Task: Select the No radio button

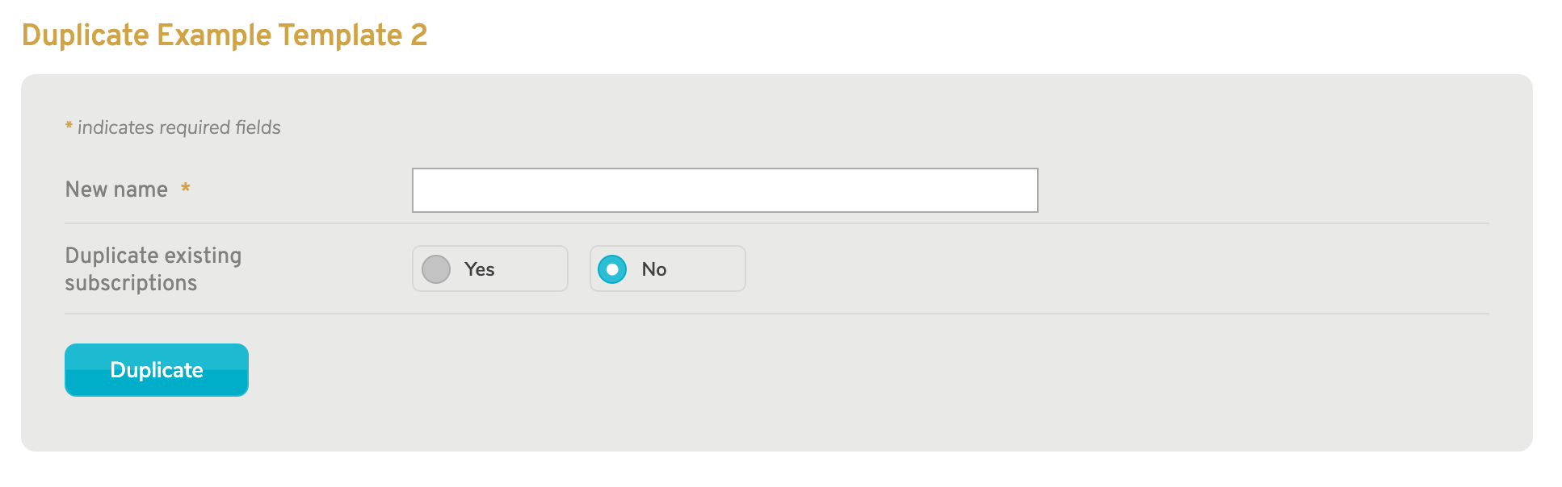Action: coord(613,269)
